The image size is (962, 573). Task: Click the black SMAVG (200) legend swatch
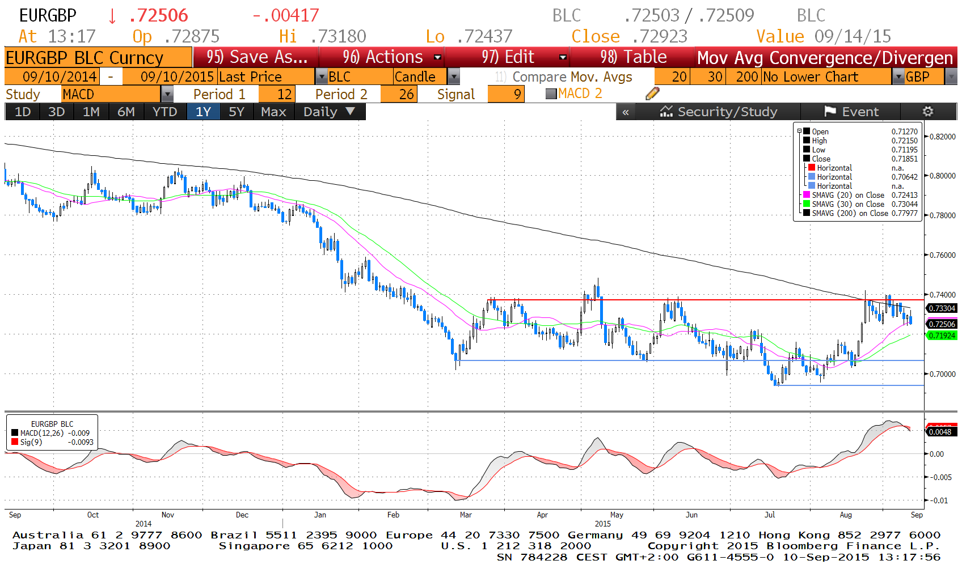tap(806, 213)
